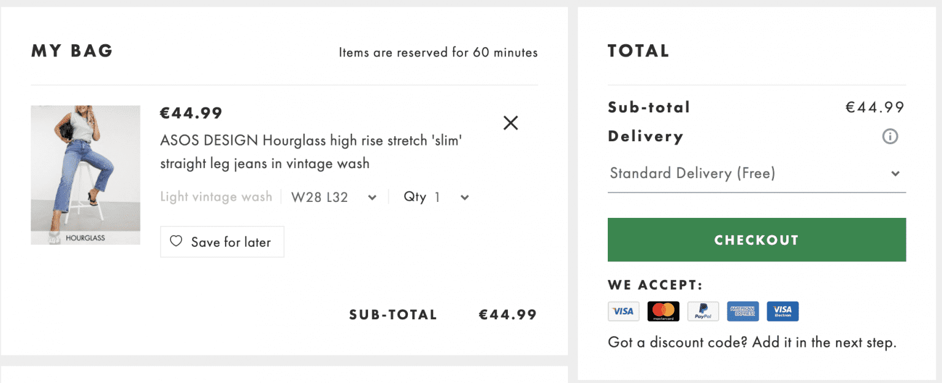Click the heart icon on Save for later

176,242
